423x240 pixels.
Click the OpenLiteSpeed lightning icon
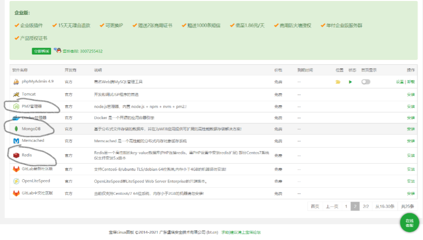pyautogui.click(x=16, y=181)
